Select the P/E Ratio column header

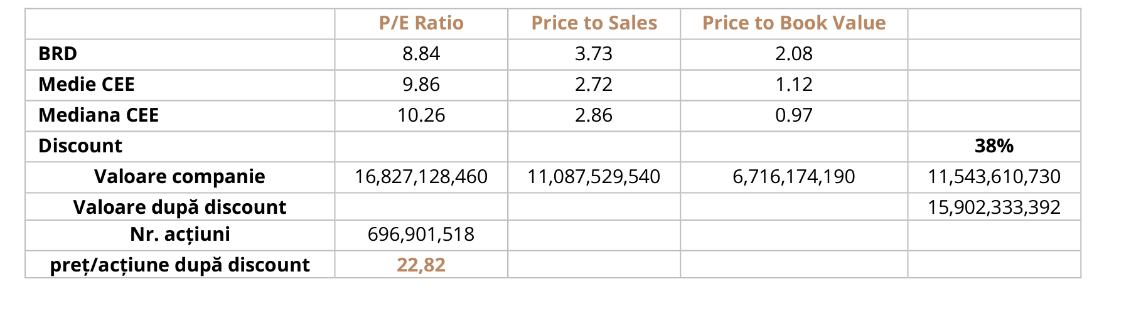point(421,23)
